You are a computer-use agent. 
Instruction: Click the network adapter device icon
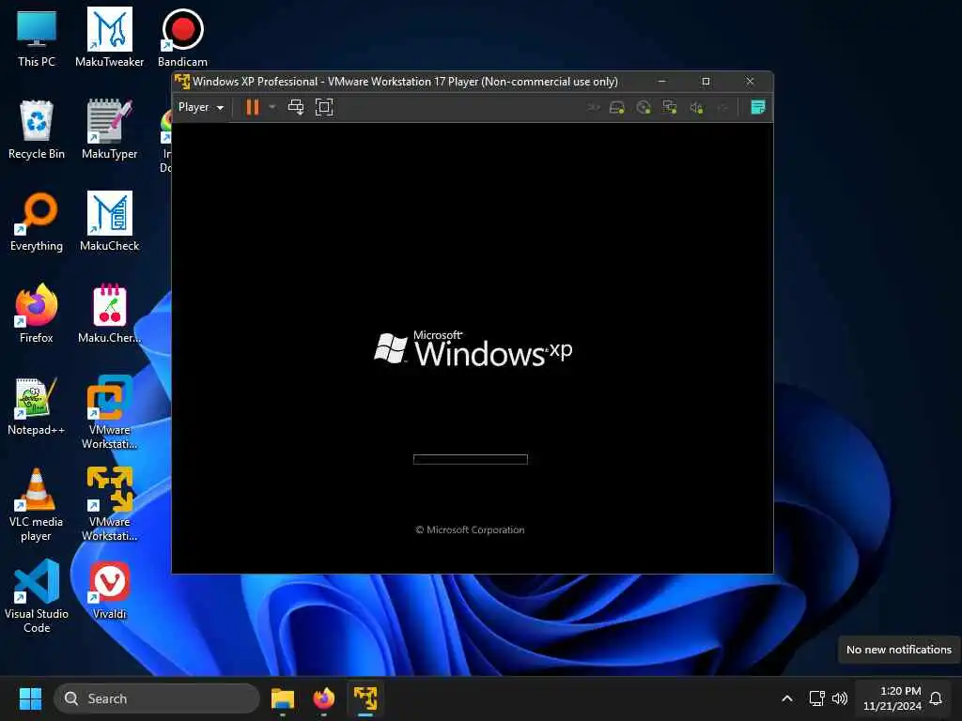pyautogui.click(x=669, y=108)
